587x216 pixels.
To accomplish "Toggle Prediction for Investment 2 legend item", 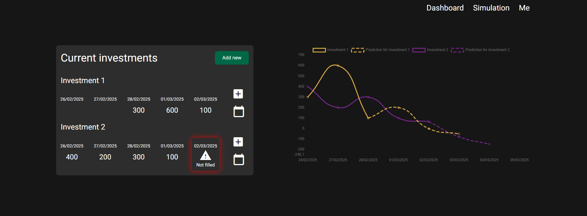I will (480, 50).
